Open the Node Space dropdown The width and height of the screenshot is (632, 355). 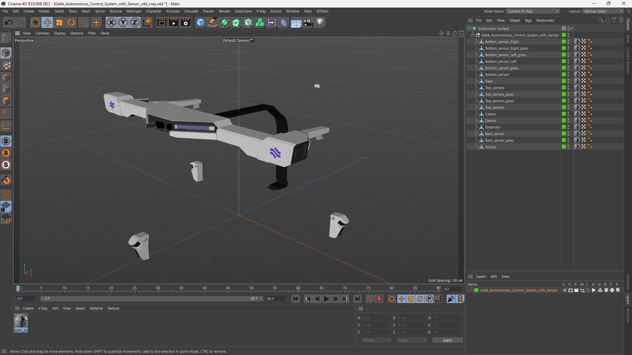click(x=533, y=11)
